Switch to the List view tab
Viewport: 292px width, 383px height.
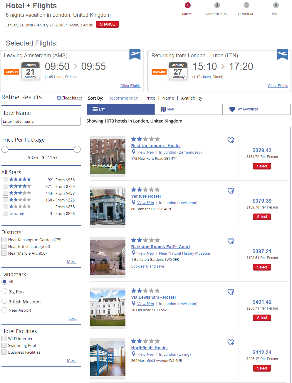[121, 109]
